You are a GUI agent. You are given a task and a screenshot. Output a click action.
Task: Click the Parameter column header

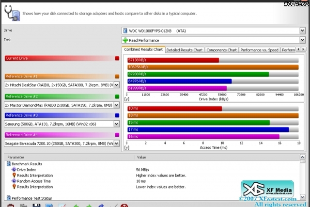[69, 158]
